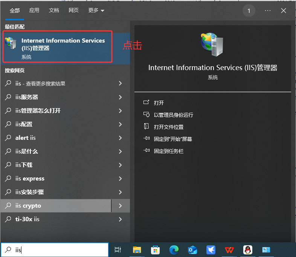Viewport: 296px width, 257px height.
Task: Click the magnifier icon beside 'iis express'
Action: coord(8,179)
